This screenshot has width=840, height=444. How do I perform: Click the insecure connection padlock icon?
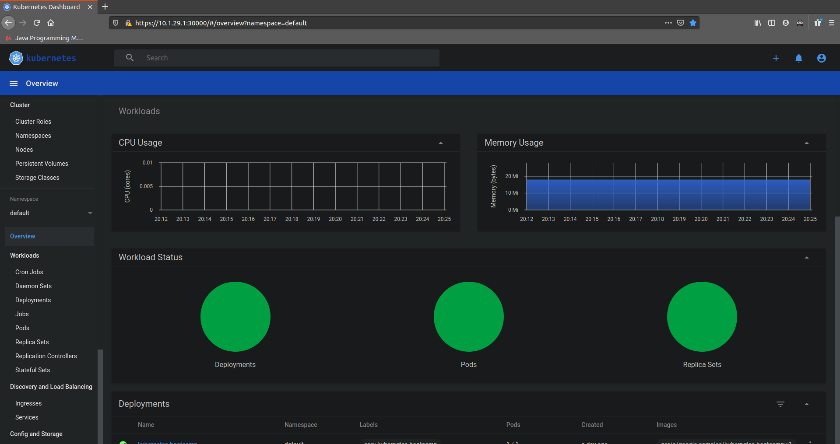[128, 23]
